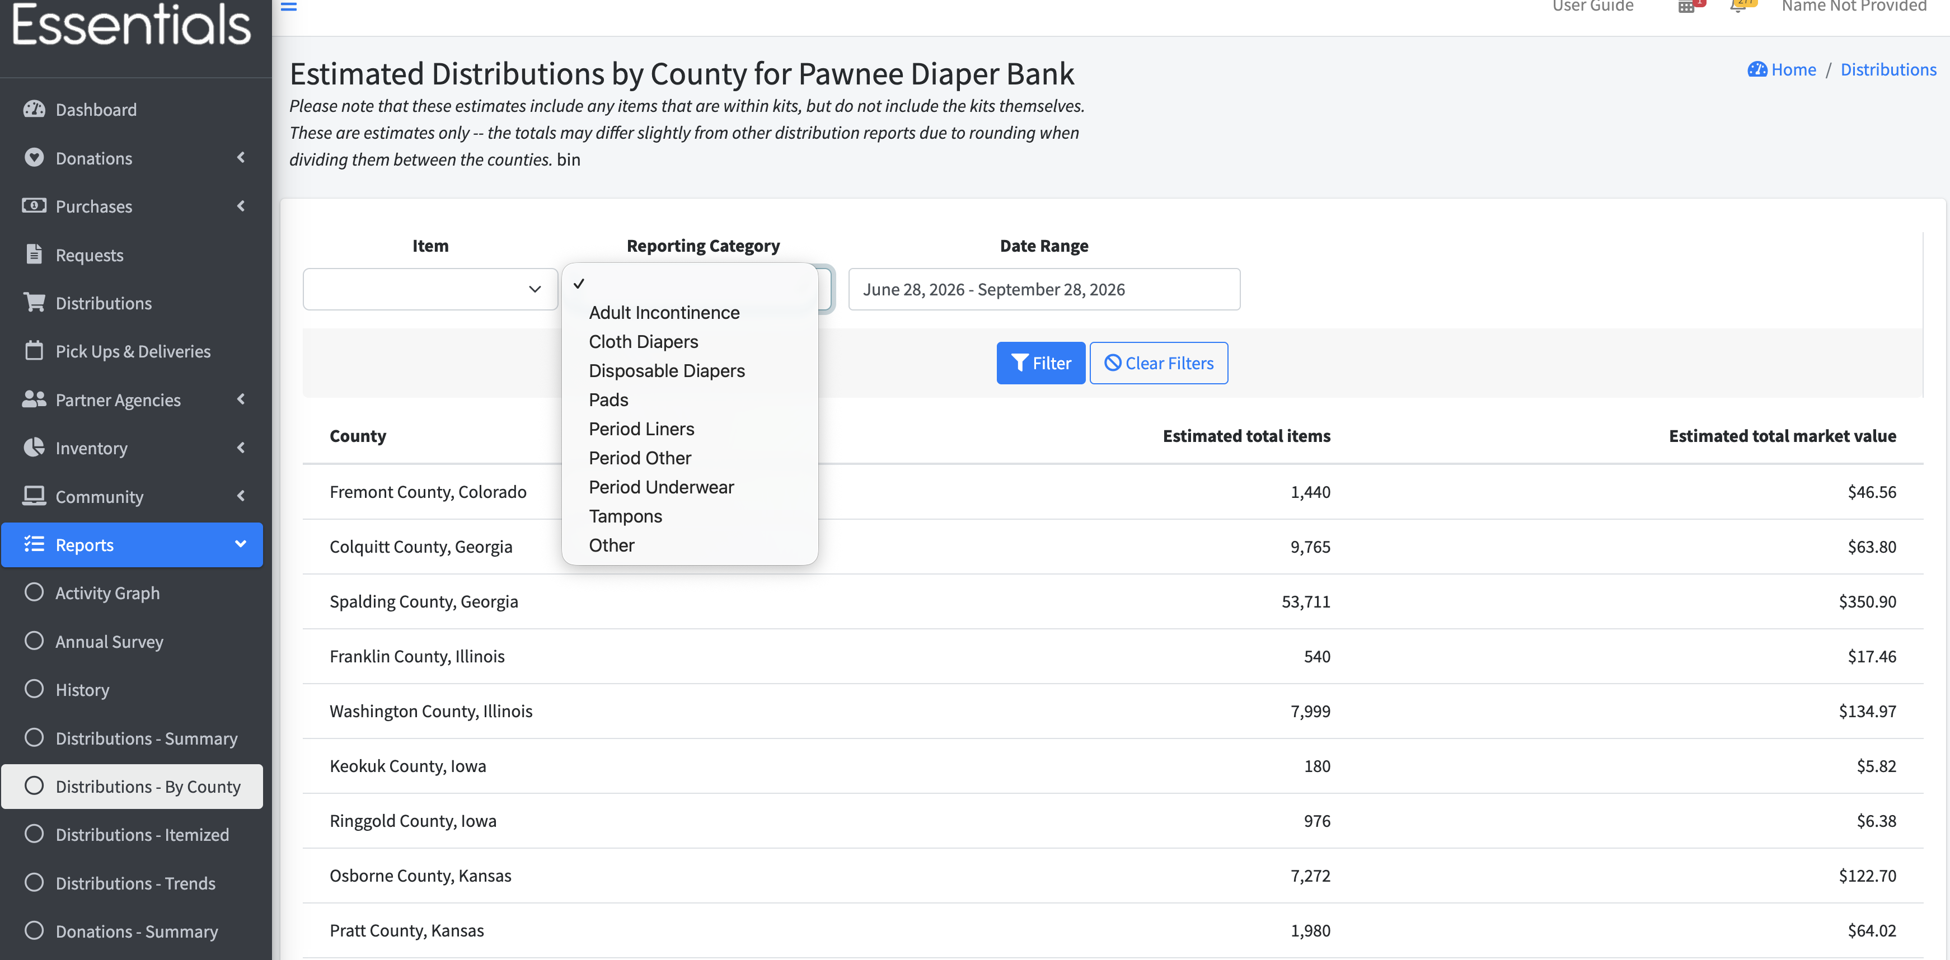Click the Partner Agencies people icon
This screenshot has height=960, width=1950.
(x=34, y=399)
